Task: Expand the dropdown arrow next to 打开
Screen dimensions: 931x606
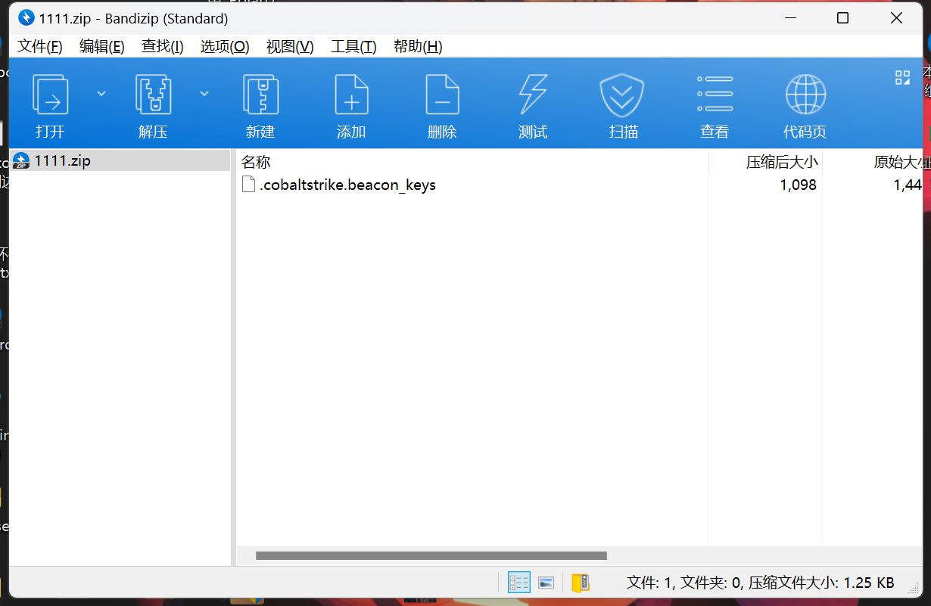Action: point(101,93)
